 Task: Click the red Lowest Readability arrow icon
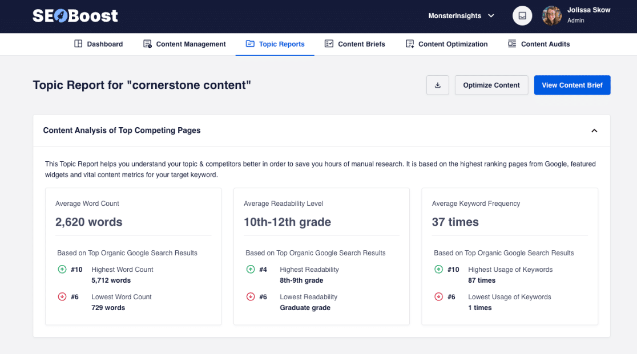[x=251, y=296]
